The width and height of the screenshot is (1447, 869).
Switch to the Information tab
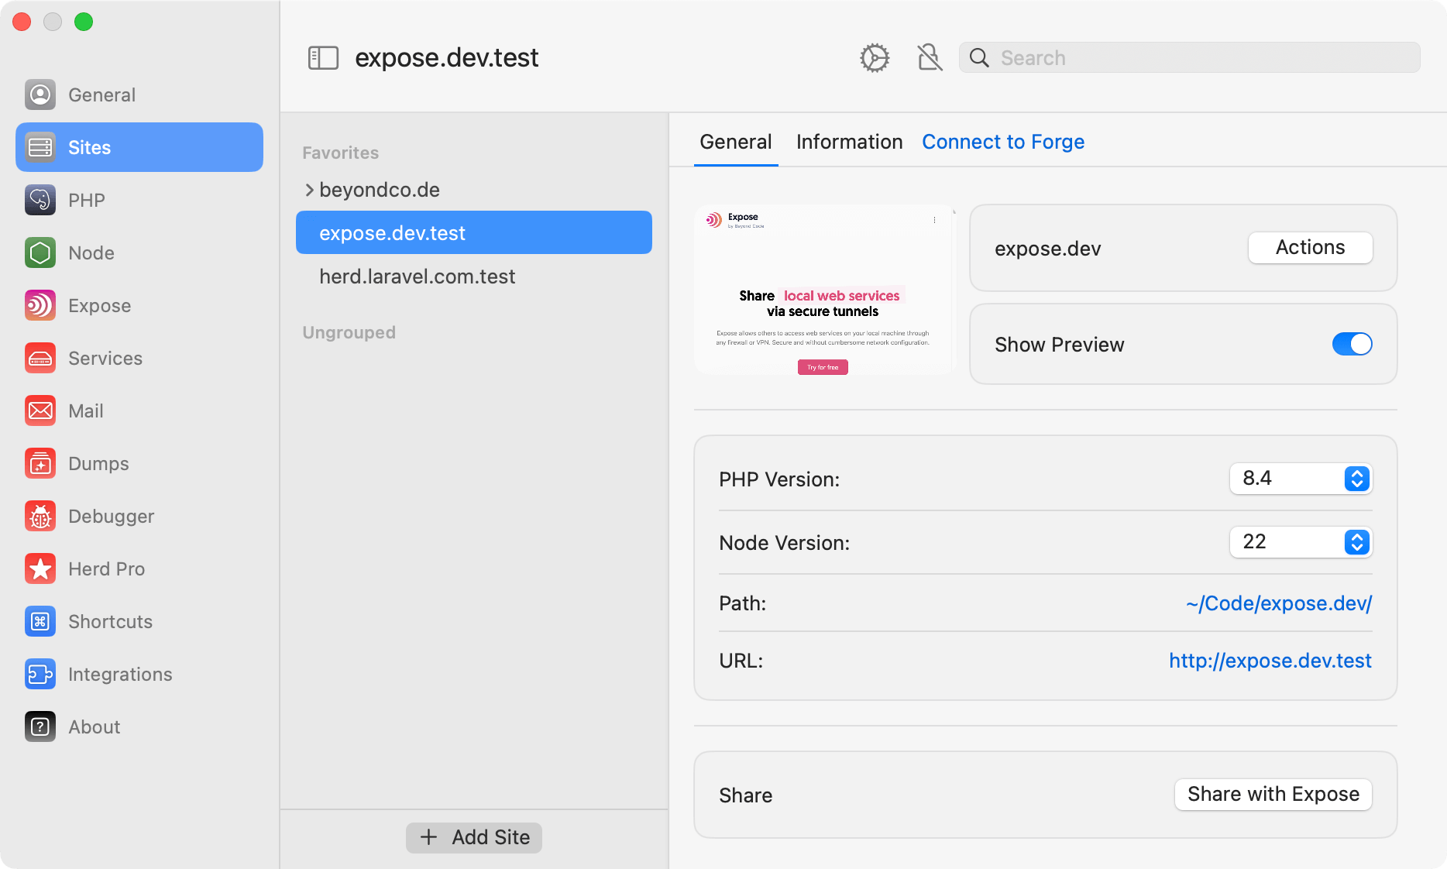coord(849,142)
